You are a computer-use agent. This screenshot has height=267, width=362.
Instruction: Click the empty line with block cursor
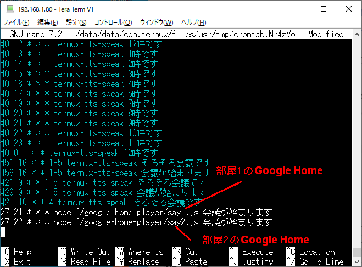[x=176, y=232]
